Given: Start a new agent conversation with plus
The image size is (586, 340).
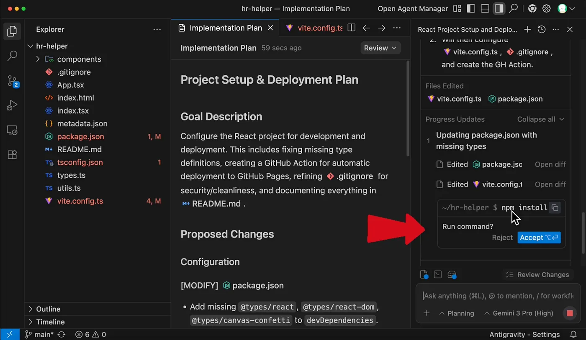Looking at the screenshot, I should [x=527, y=29].
